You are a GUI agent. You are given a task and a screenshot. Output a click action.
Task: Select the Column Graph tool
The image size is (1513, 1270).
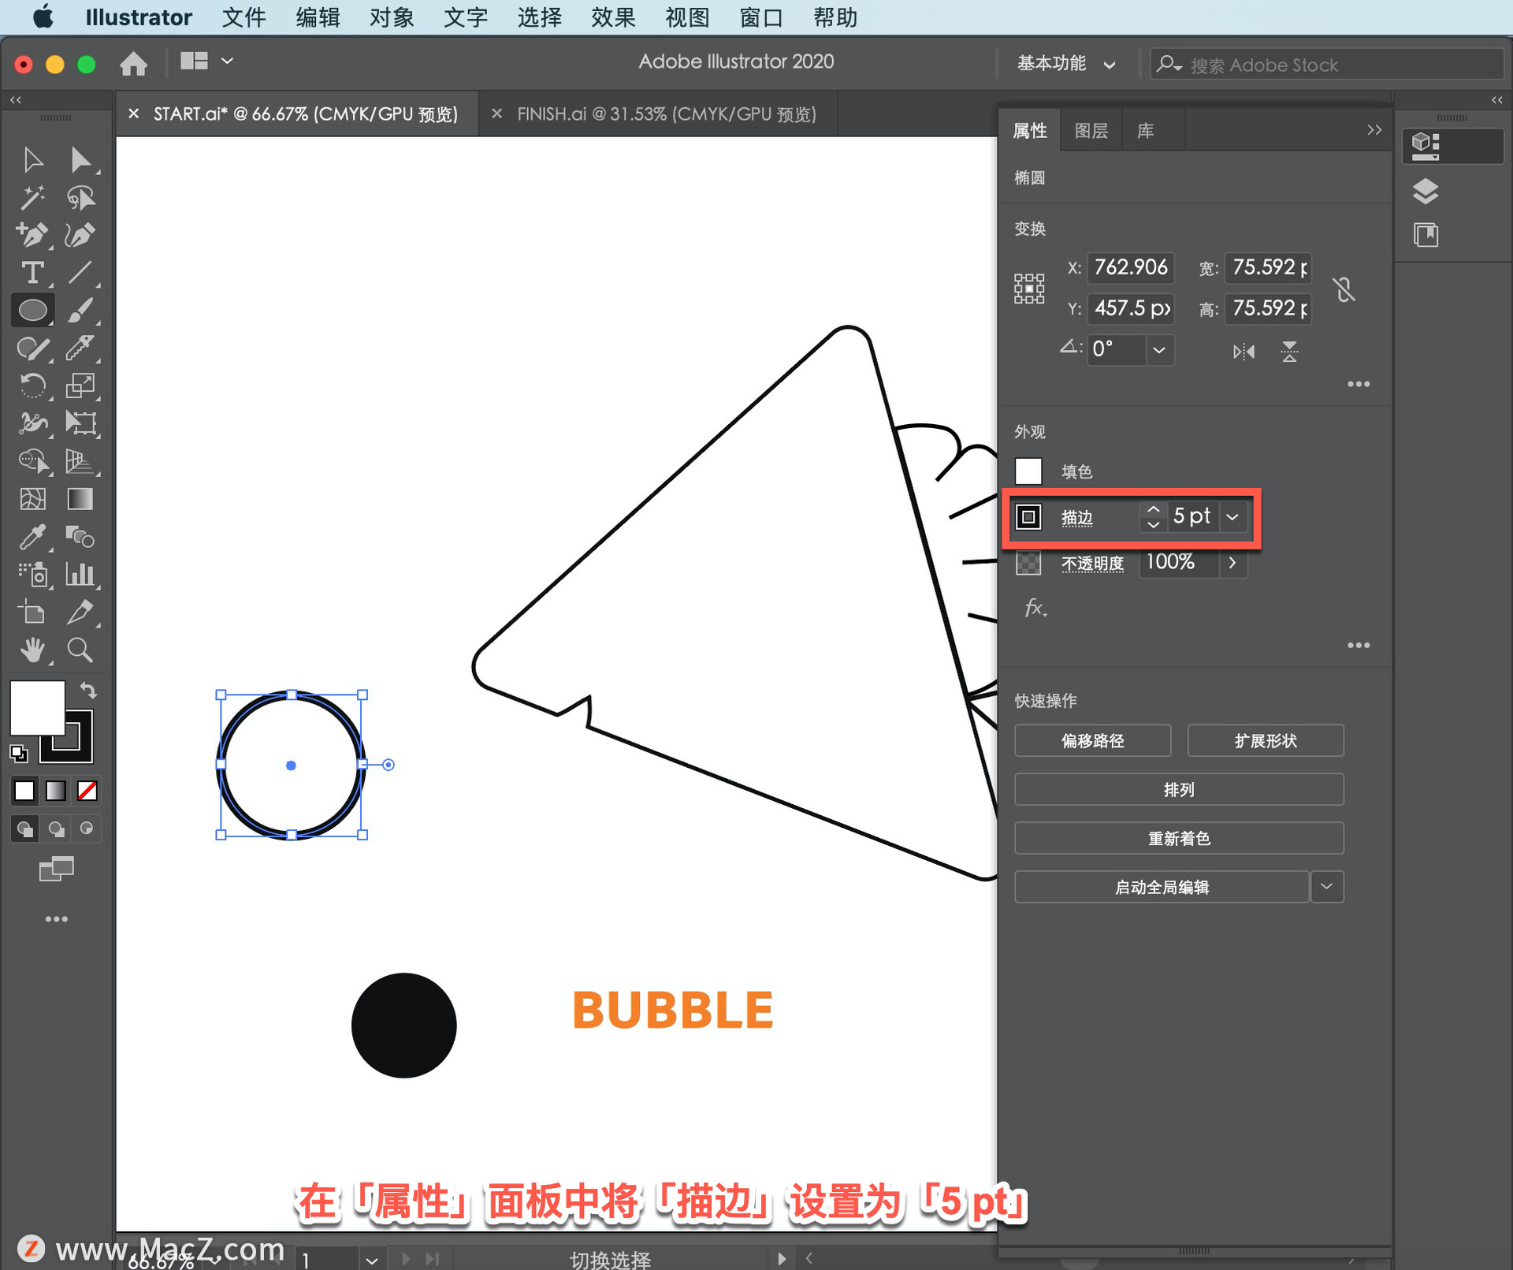pos(80,575)
